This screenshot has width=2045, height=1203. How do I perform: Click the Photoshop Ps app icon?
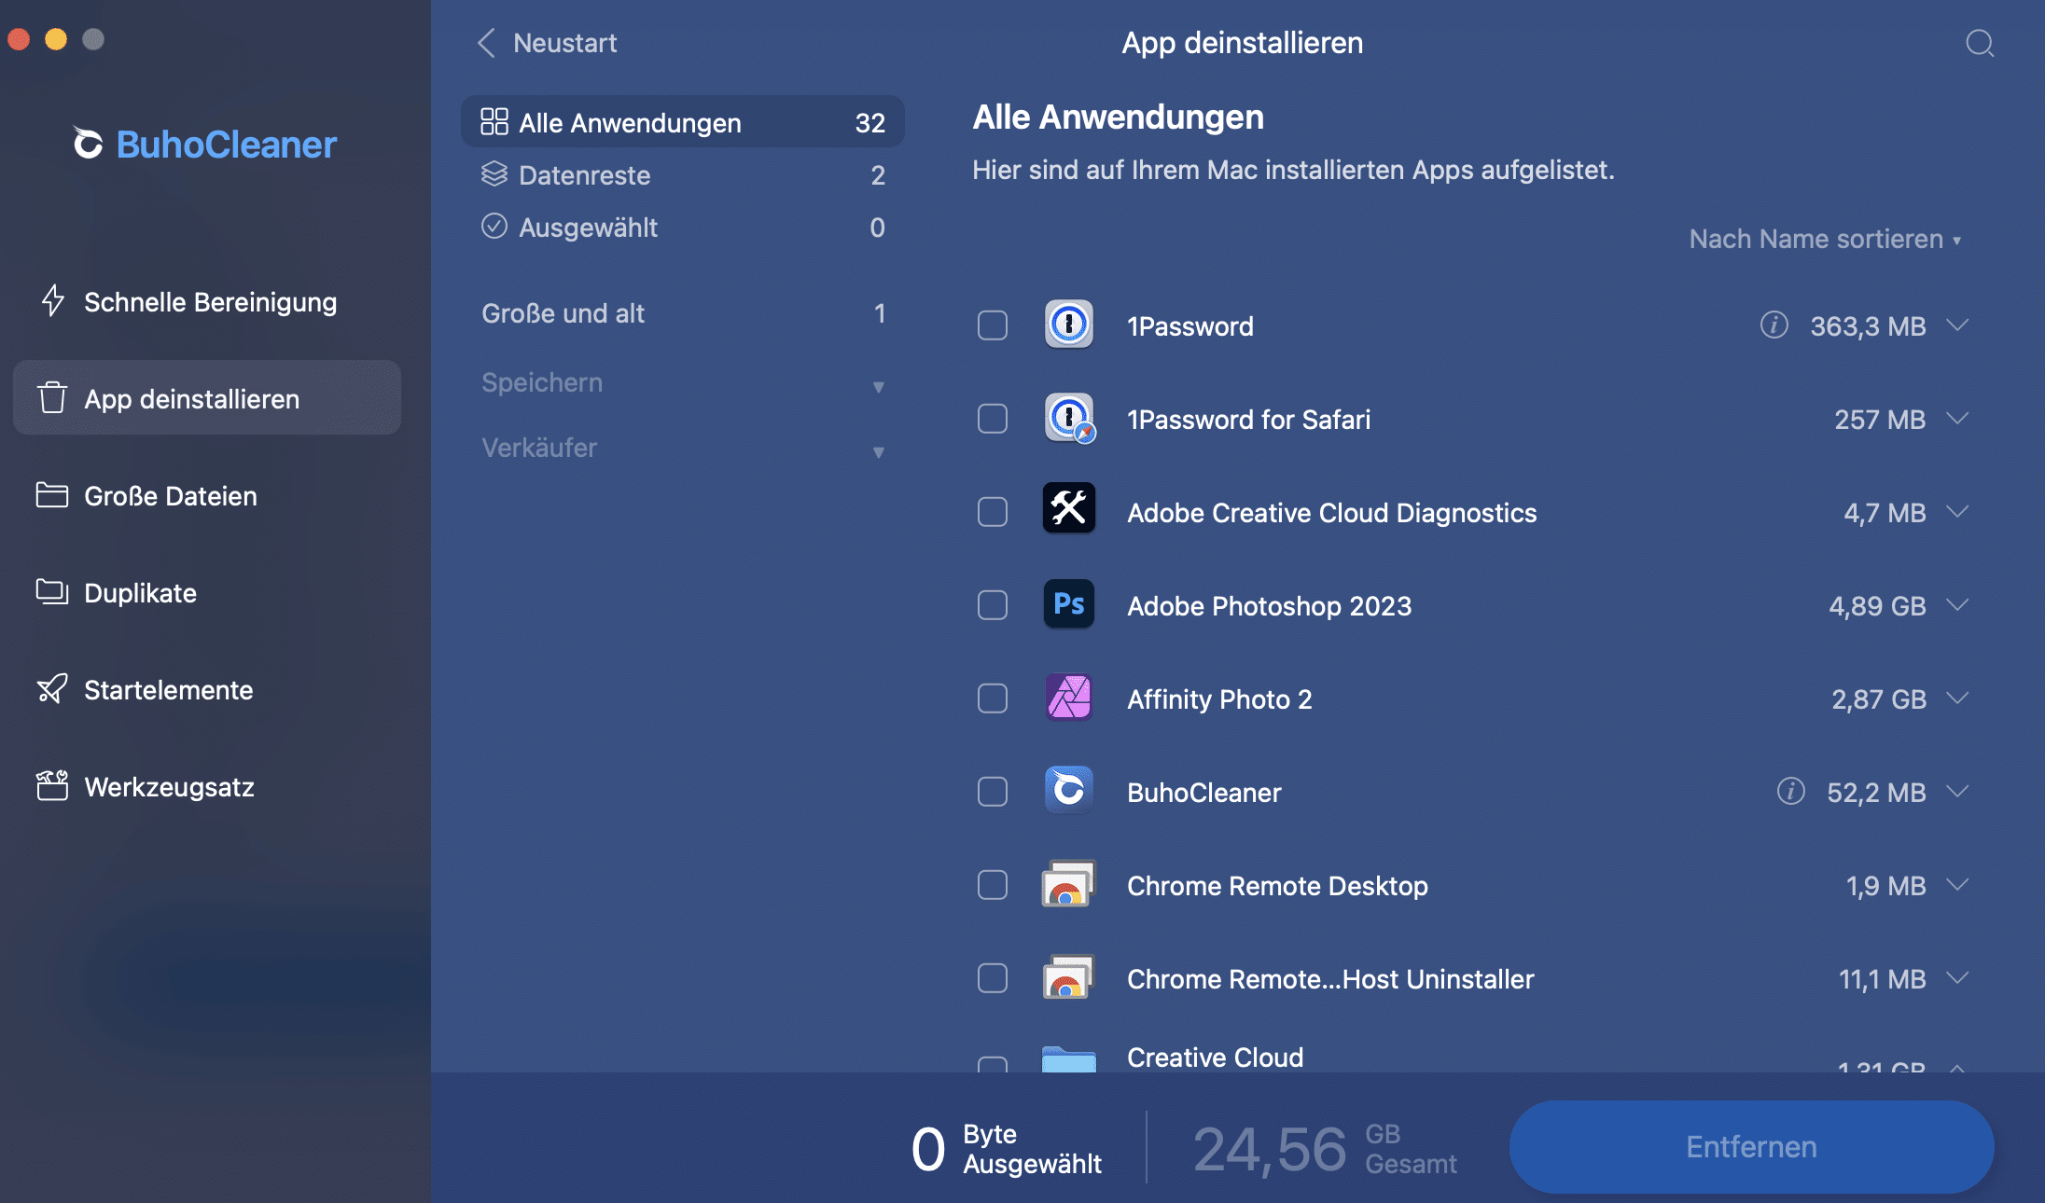1069,603
